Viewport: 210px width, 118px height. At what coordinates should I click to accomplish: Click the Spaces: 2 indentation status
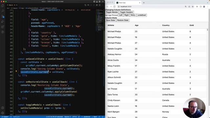click(68, 117)
